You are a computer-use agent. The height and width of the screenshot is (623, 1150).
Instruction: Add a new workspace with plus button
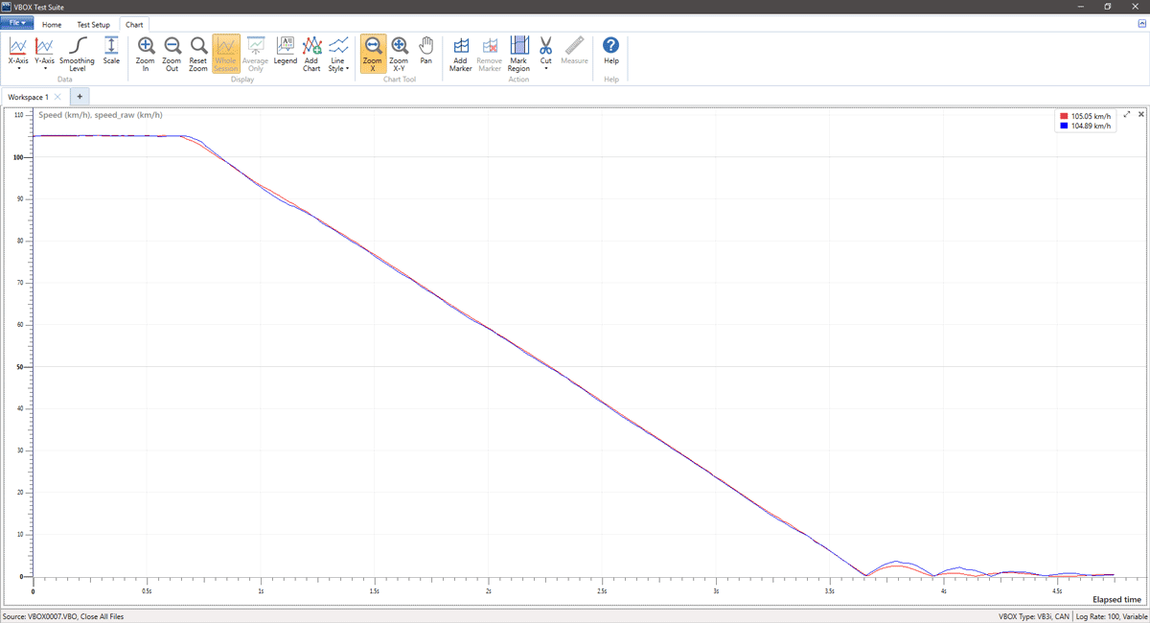80,97
